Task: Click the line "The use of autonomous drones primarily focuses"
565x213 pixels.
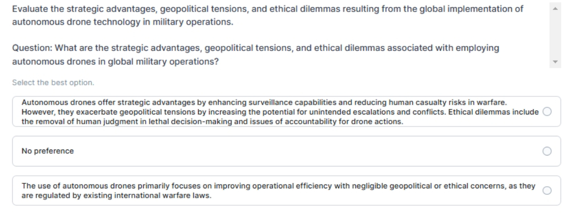Action: pyautogui.click(x=278, y=186)
